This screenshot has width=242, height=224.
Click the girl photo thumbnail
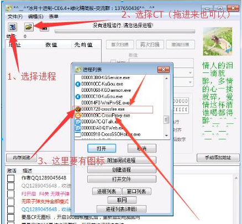pos(218,41)
